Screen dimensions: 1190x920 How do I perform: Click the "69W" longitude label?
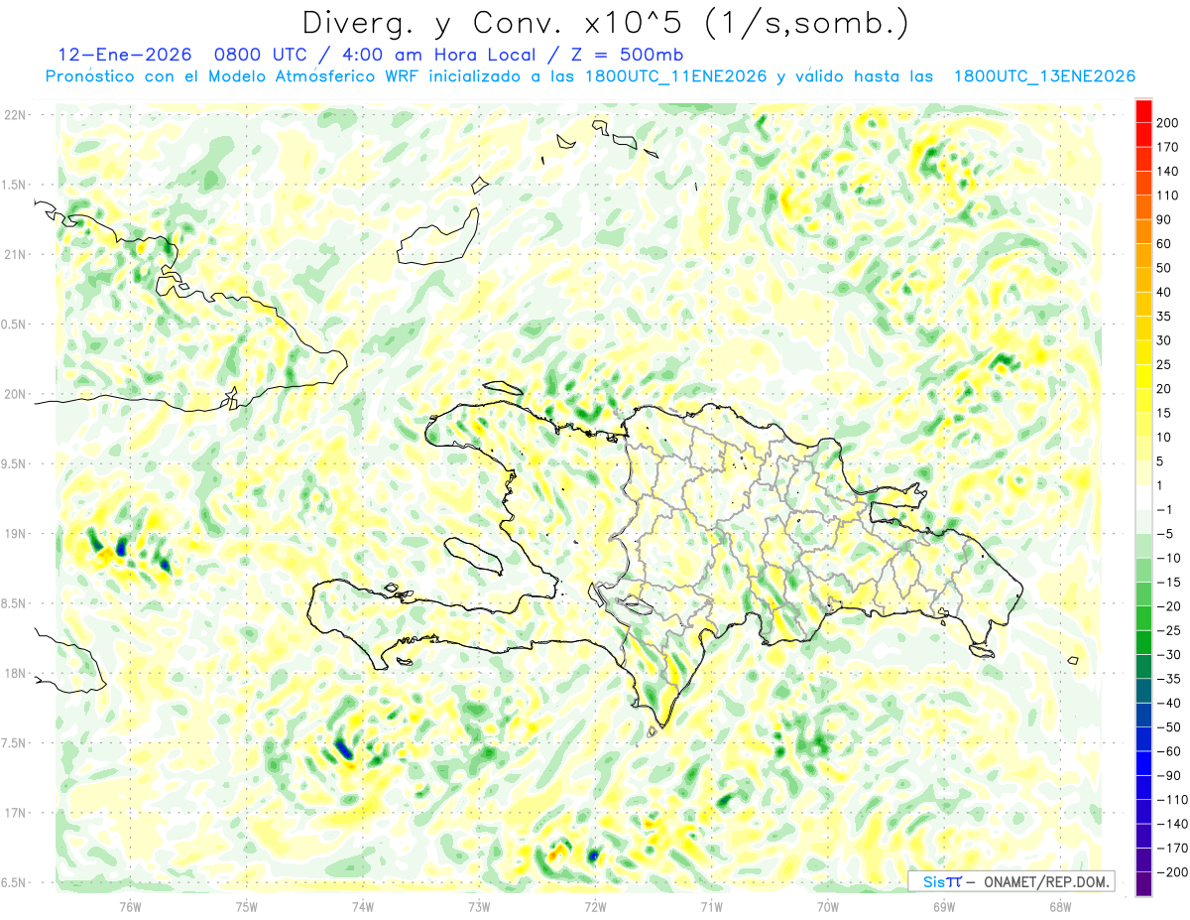943,906
